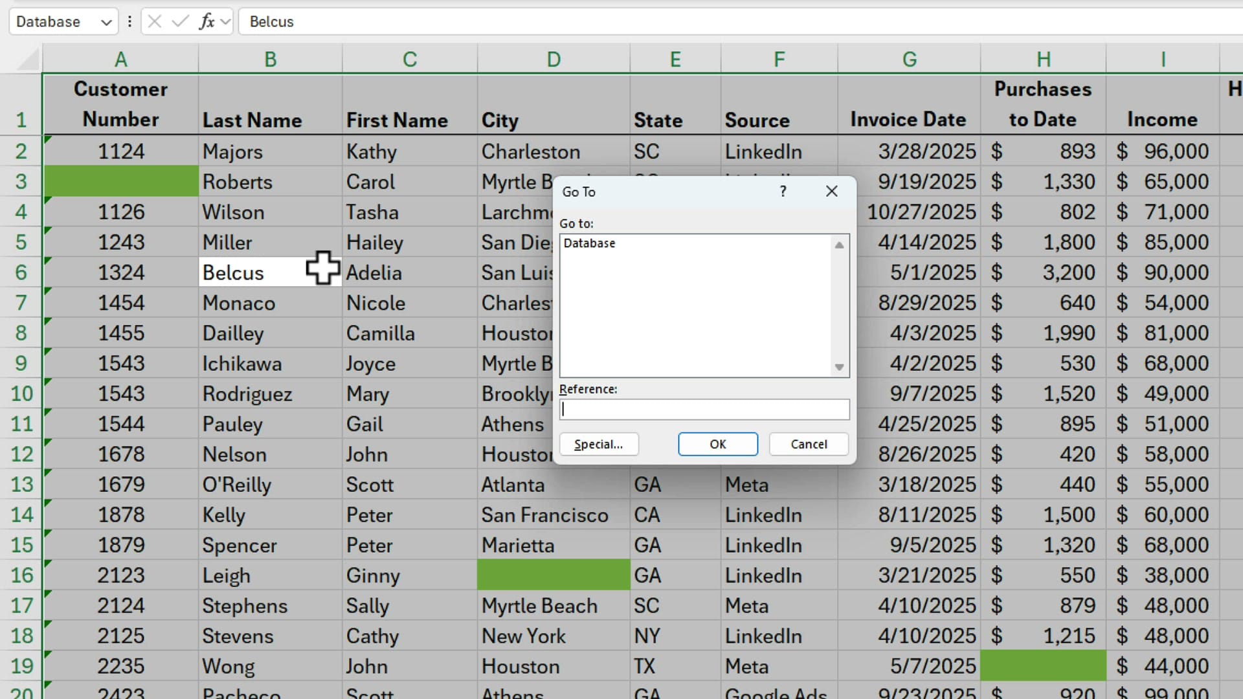Open the Special... options
The width and height of the screenshot is (1243, 699).
point(598,444)
